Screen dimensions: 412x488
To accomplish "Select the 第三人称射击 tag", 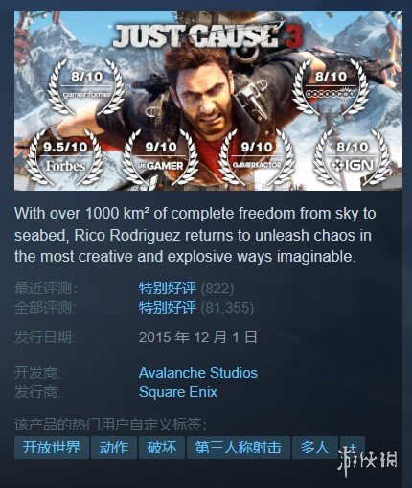I will pyautogui.click(x=239, y=448).
